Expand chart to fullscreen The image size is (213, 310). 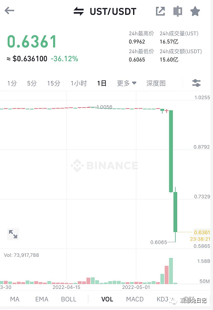[13, 234]
